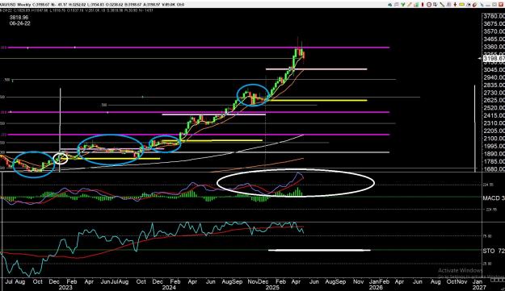This screenshot has width=505, height=291.
Task: Click the 2024 year label on time axis
Action: pyautogui.click(x=169, y=288)
